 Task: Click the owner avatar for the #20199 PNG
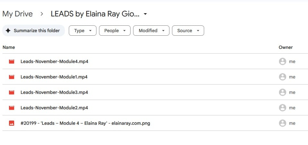282,123
